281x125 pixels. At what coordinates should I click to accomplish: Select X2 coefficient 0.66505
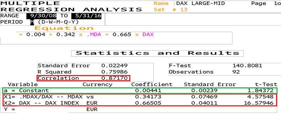point(148,103)
